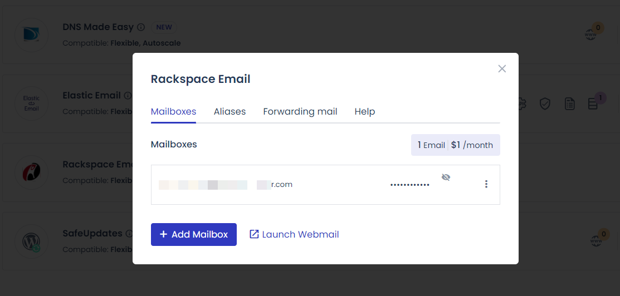This screenshot has height=296, width=620.
Task: Click the Rackspace Email add-on logo
Action: [x=32, y=172]
